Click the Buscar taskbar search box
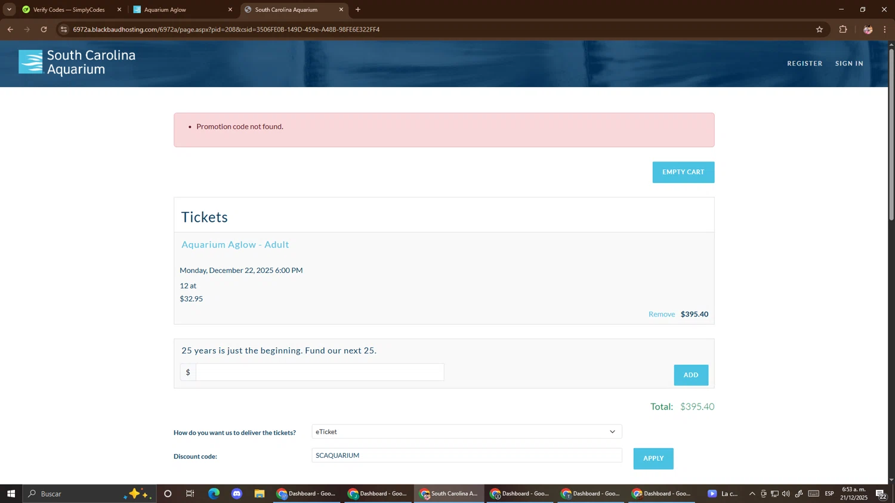 pos(89,493)
